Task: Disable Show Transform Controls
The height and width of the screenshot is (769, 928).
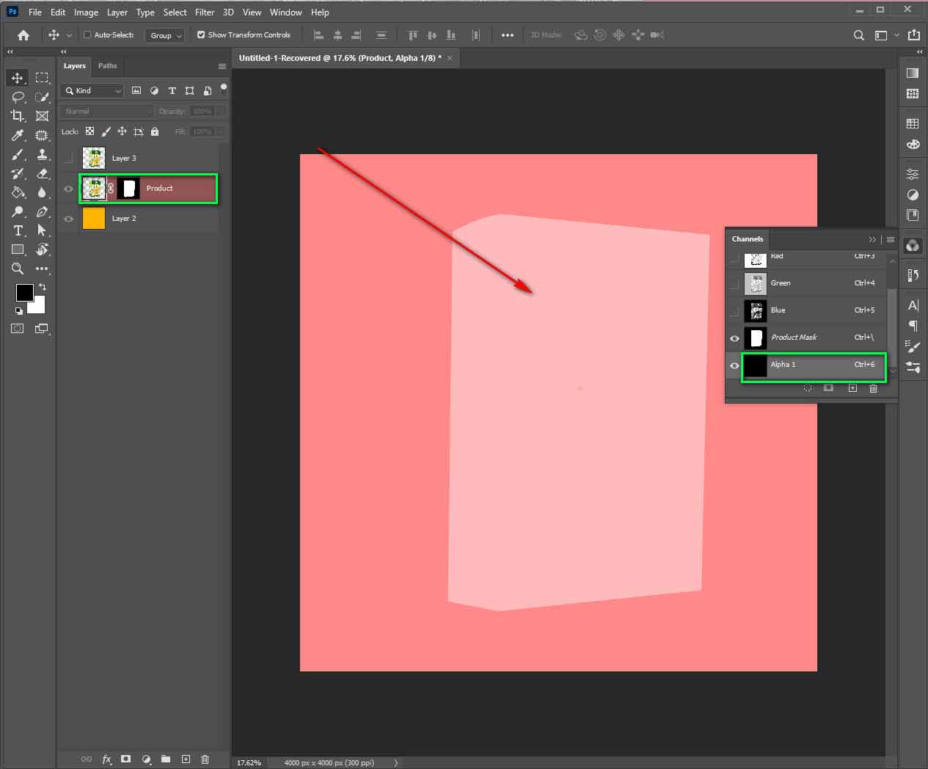Action: (200, 34)
